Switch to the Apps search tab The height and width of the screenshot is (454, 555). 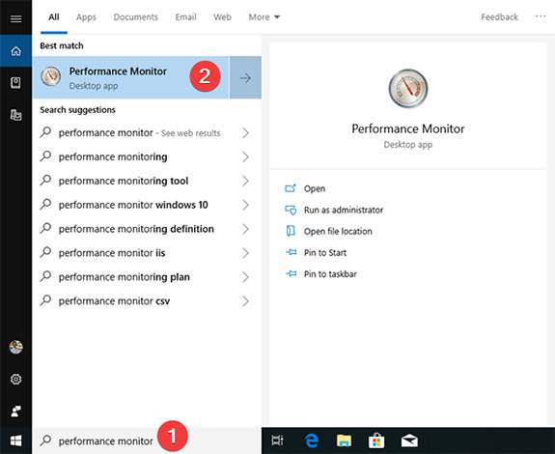coord(86,17)
